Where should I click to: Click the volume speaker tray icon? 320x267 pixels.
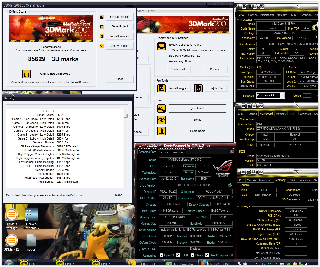click(307, 264)
